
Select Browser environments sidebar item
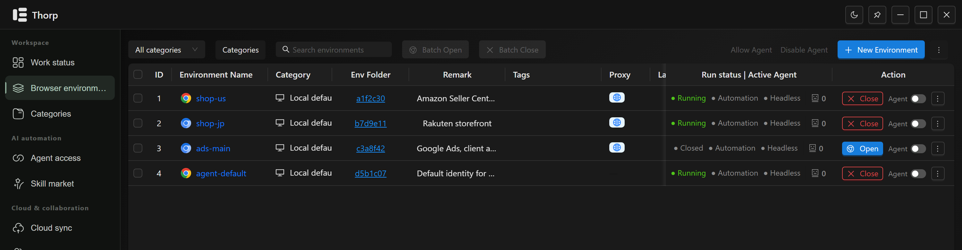[x=60, y=88]
